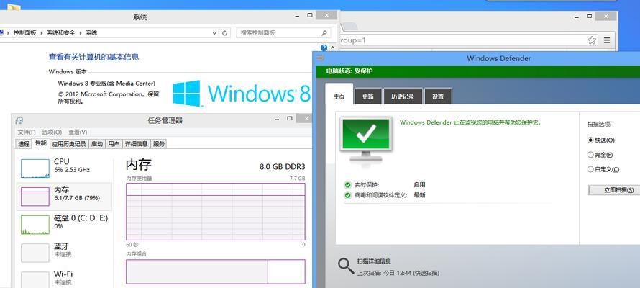Select the 蓝牙 performance item
This screenshot has height=288, width=640.
[x=64, y=253]
